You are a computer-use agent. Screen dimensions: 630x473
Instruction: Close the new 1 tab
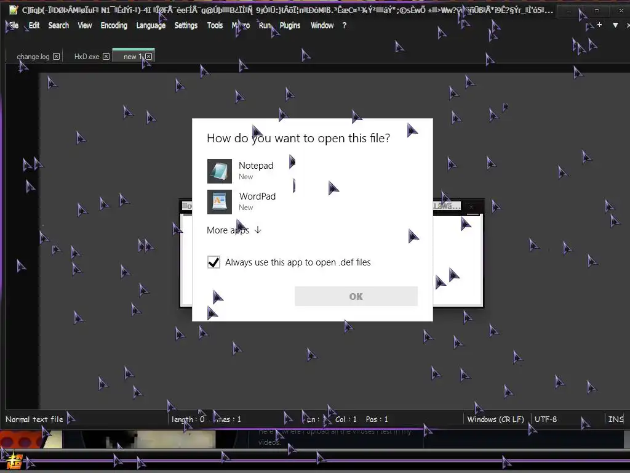point(149,56)
